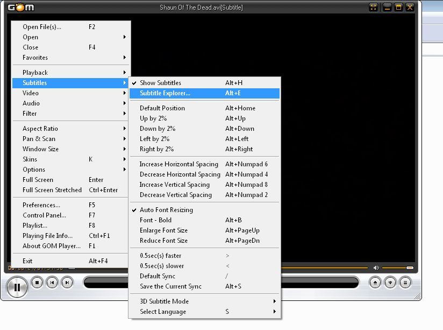Expand the Favorites submenu
The height and width of the screenshot is (330, 443).
(x=70, y=58)
